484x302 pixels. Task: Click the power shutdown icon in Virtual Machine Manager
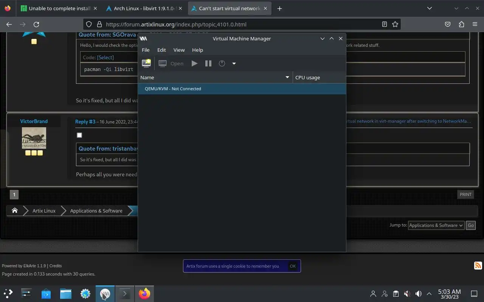(x=222, y=63)
